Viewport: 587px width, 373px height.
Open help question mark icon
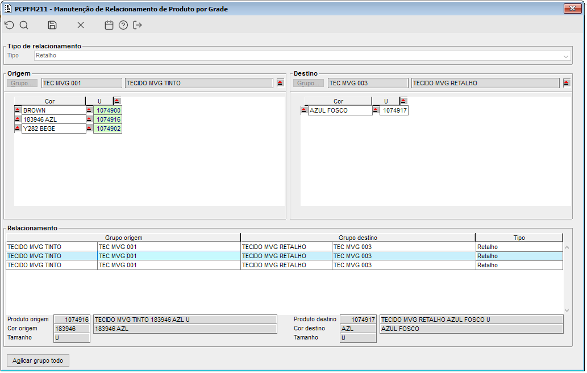point(123,25)
